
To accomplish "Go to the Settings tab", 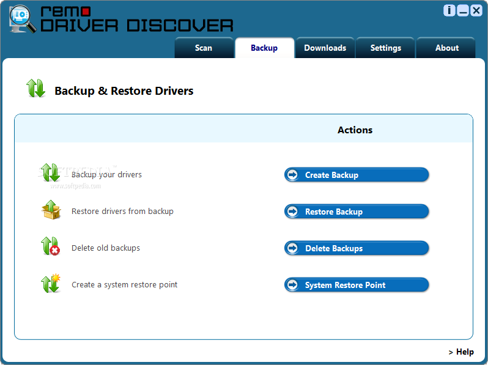I will pos(386,48).
